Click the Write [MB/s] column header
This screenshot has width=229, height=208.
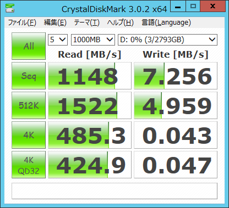click(176, 54)
